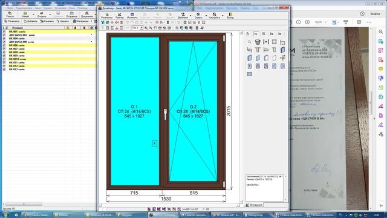387x218 pixels.
Task: Open the Редактировать menu
Action: click(x=24, y=8)
